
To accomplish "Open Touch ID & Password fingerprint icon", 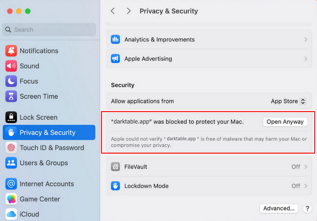I will tap(11, 148).
